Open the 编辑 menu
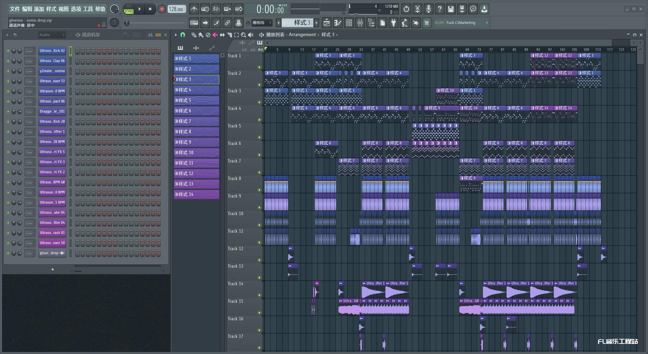Viewport: 648px width, 354px height. (27, 9)
